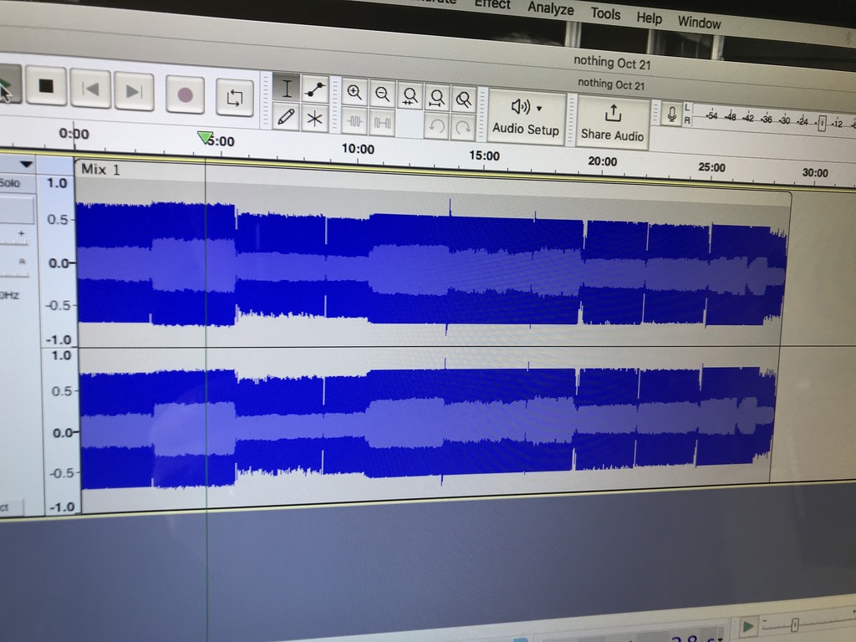Viewport: 856px width, 642px height.
Task: Click the Zoom Out magnifier
Action: pyautogui.click(x=382, y=95)
